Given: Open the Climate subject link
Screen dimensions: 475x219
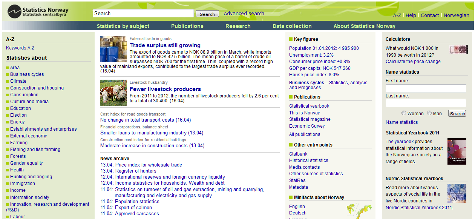Looking at the screenshot, I should 18,81.
